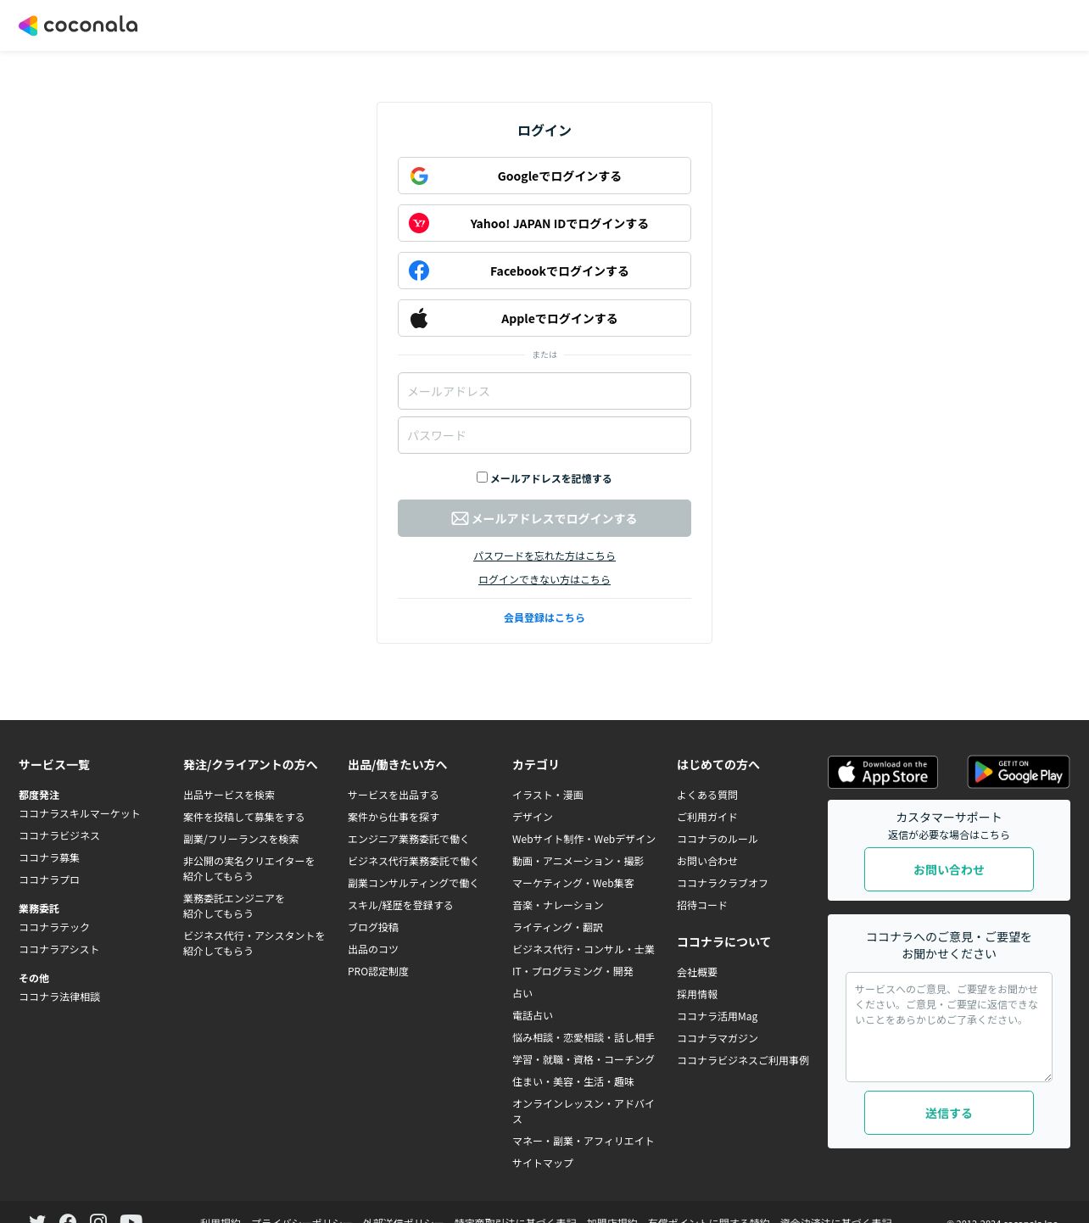
Task: Open よくある質問 link
Action: (707, 796)
